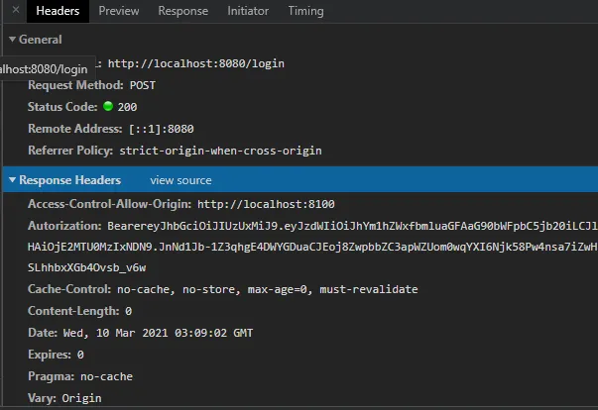Open the Preview tab
This screenshot has height=410, width=598.
pos(118,11)
